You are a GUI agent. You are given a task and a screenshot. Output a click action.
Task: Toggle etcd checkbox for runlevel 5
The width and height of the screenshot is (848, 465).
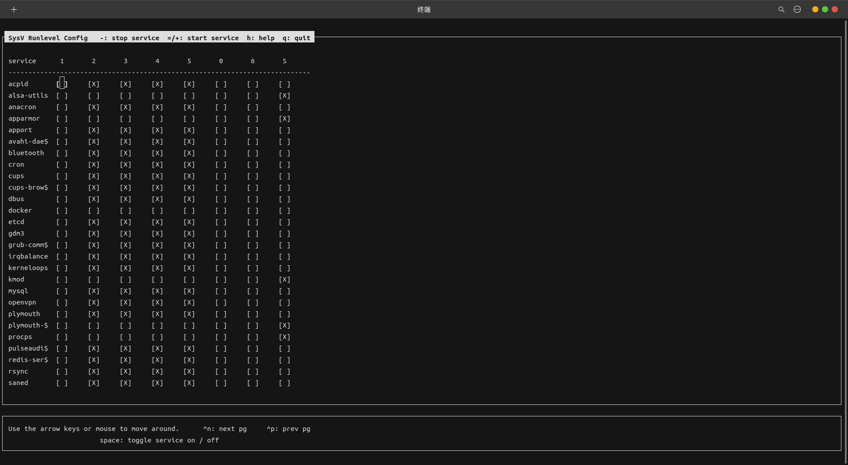click(189, 222)
